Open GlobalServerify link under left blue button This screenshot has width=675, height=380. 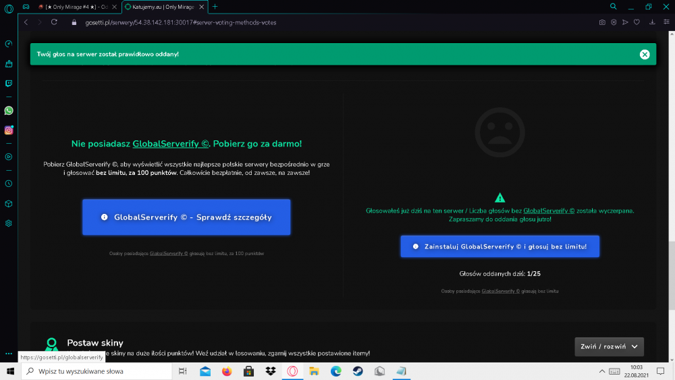click(x=169, y=254)
